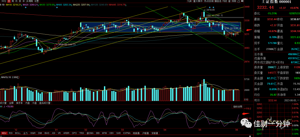
Task: Click the red arrow annotation near the 3211 price level
Action: coord(249,30)
